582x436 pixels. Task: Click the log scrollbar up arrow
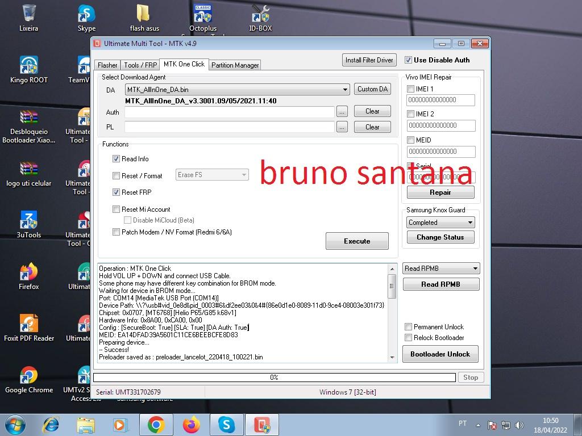pos(392,269)
